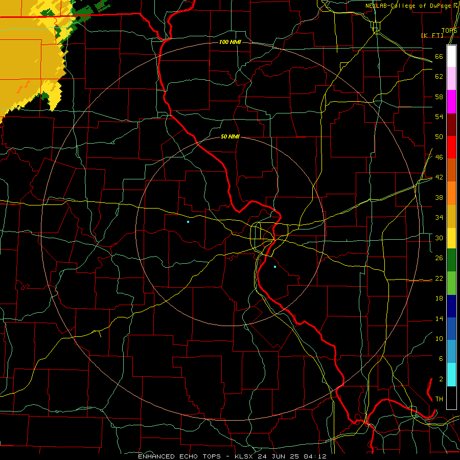Viewport: 460px width, 460px height.
Task: Click the legend value 66
Action: tap(439, 56)
